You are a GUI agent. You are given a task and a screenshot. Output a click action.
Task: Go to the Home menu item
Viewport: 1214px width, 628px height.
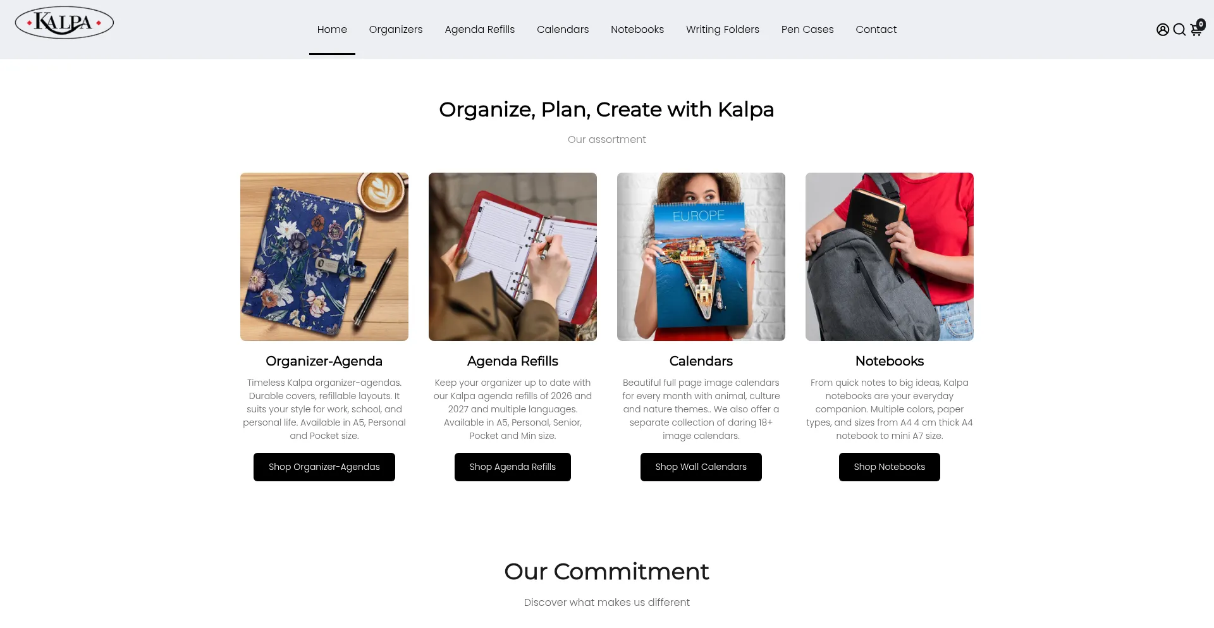(x=332, y=30)
